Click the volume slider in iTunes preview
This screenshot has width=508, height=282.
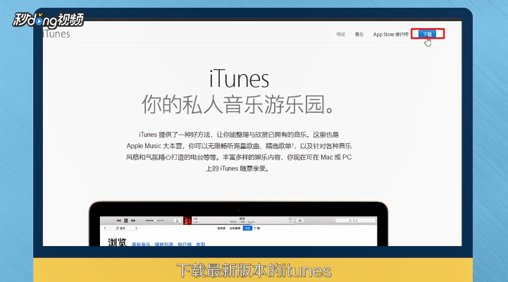(x=155, y=221)
